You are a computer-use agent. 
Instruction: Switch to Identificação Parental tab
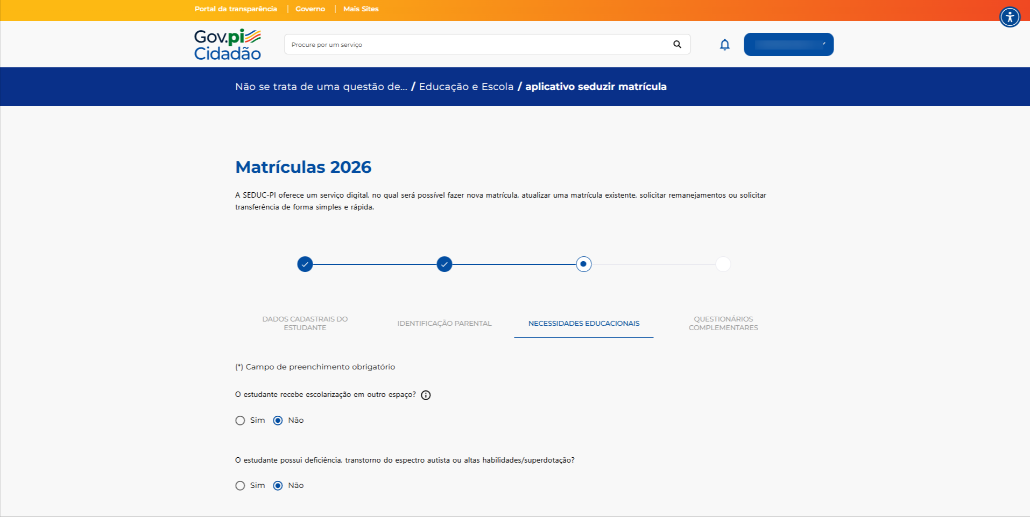[x=445, y=324]
